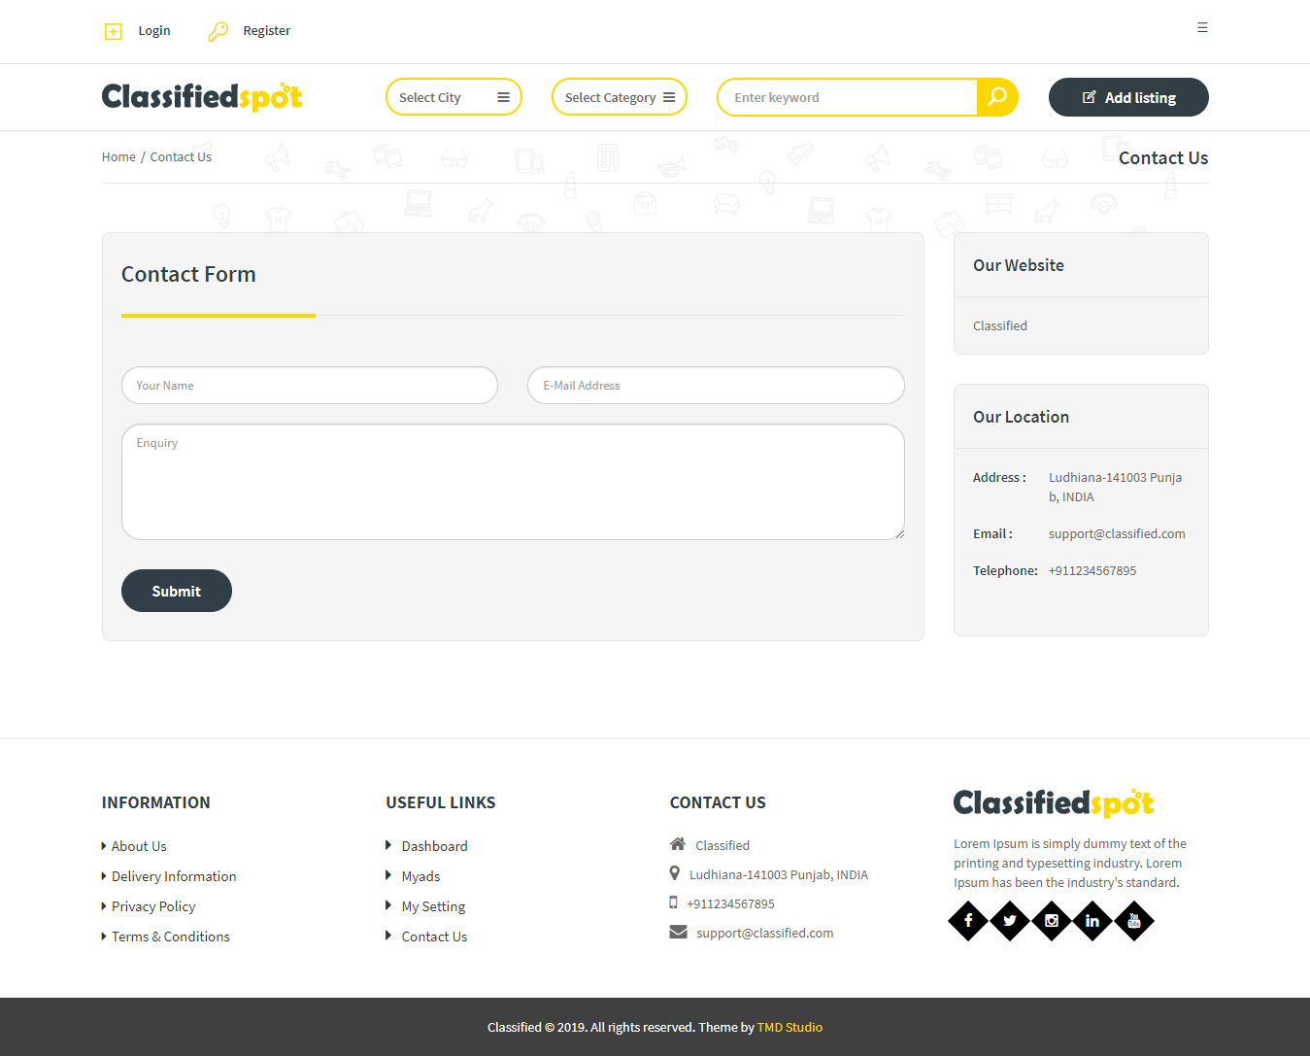The image size is (1310, 1056).
Task: Click the Register key icon
Action: point(217,30)
